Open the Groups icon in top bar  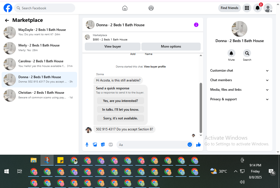[151, 8]
